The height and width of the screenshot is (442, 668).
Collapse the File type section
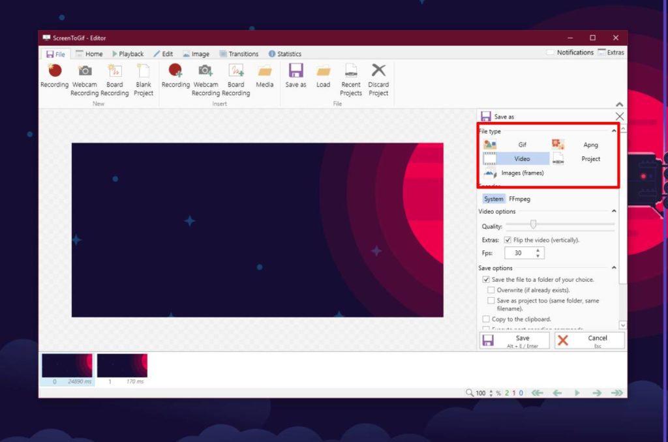[613, 130]
